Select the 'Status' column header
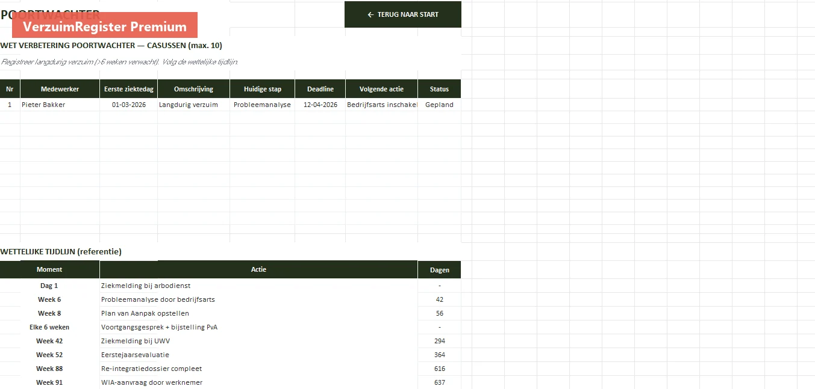This screenshot has width=815, height=389. click(x=439, y=89)
